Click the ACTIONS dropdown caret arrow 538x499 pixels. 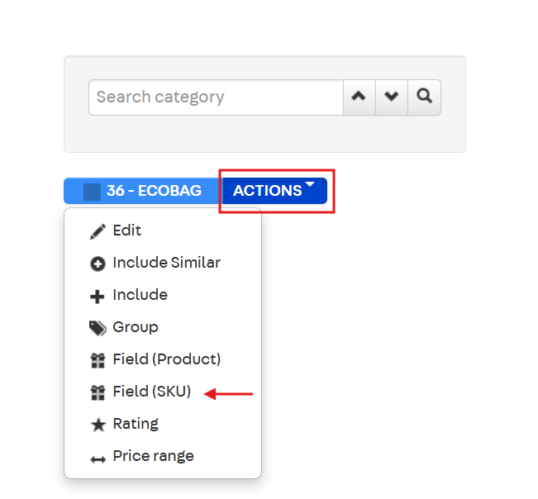(x=310, y=185)
